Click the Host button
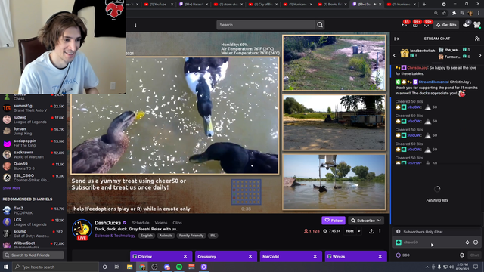This screenshot has width=484, height=272. (x=349, y=231)
